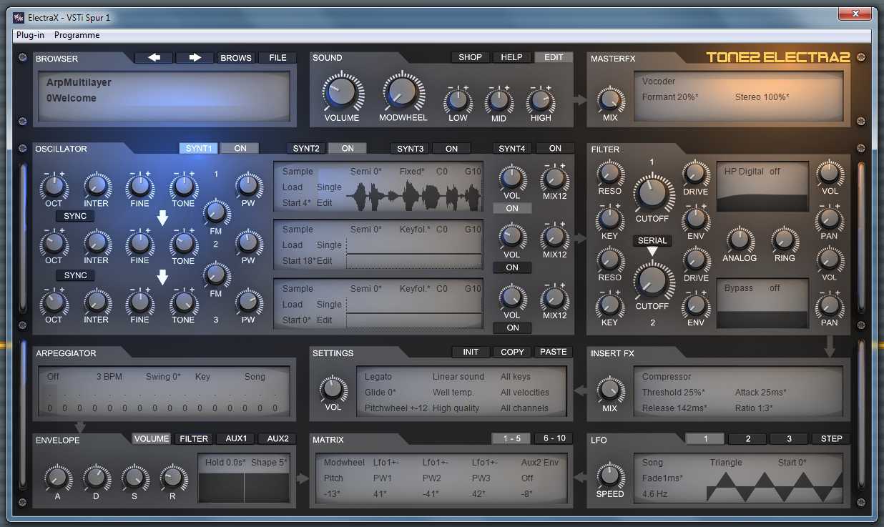Select the SYNT1 layer tab
884x527 pixels.
(198, 149)
